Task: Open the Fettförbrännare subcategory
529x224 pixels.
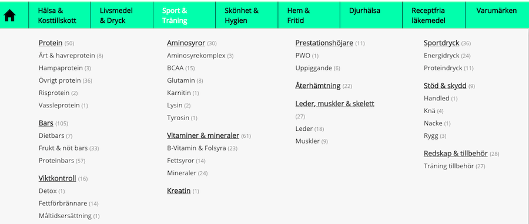Action: coord(63,203)
